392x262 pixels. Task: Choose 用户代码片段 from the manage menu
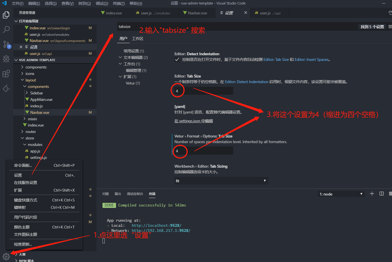44,217
